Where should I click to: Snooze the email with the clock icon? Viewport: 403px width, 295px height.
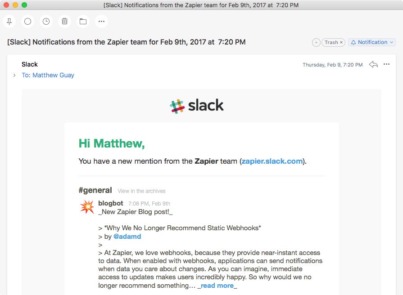[x=46, y=21]
